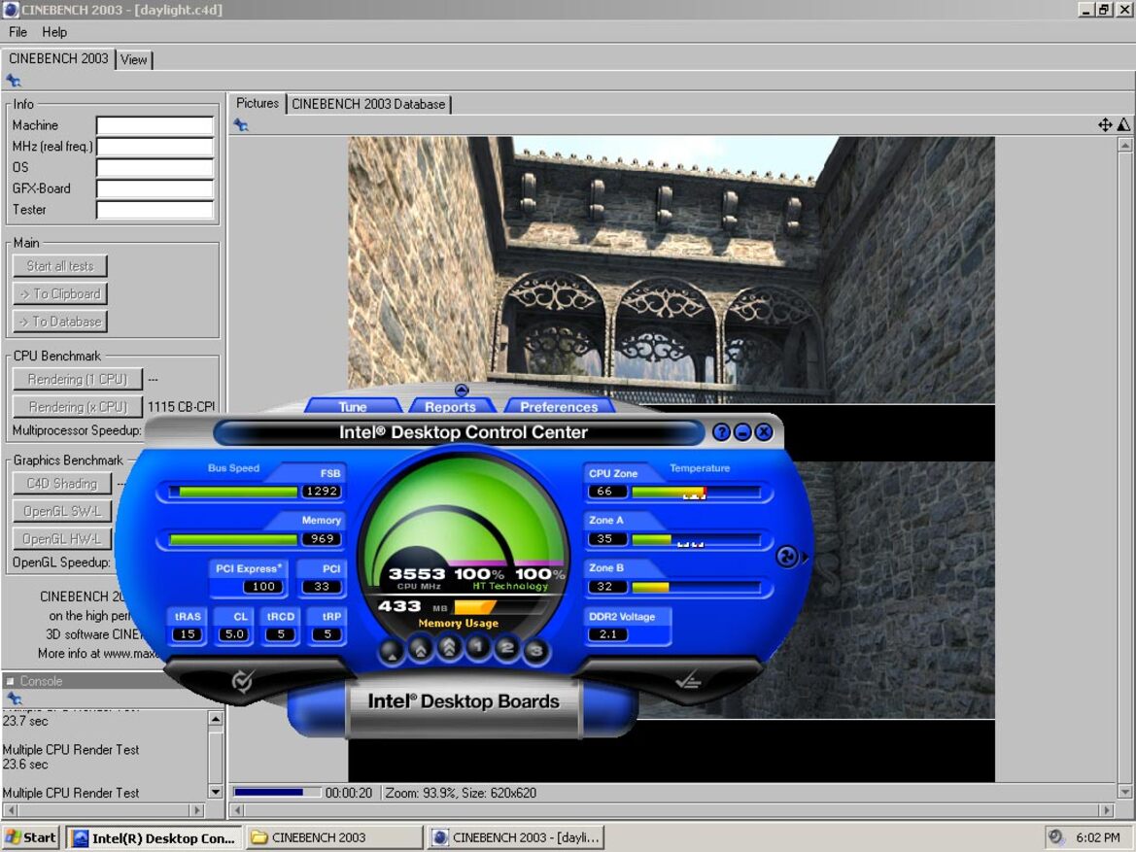Select the double up-arrow tuning preset button

420,648
